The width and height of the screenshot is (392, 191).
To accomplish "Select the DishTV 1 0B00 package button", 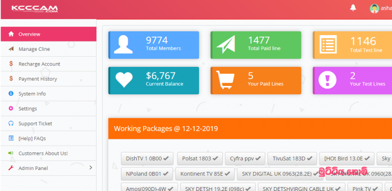I will 147,159.
